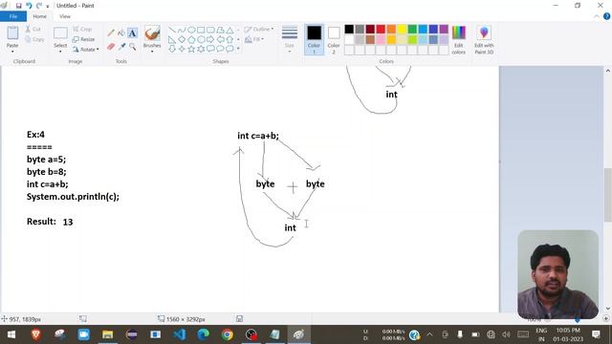
Task: Open Edit colors dialog
Action: point(459,40)
